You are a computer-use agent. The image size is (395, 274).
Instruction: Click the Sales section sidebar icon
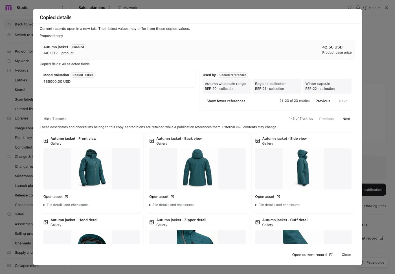pyautogui.click(x=9, y=214)
